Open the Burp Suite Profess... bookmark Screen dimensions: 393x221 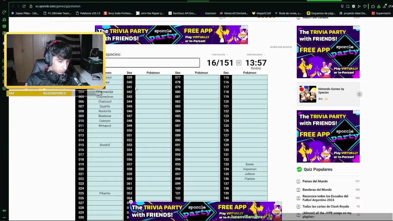click(118, 13)
